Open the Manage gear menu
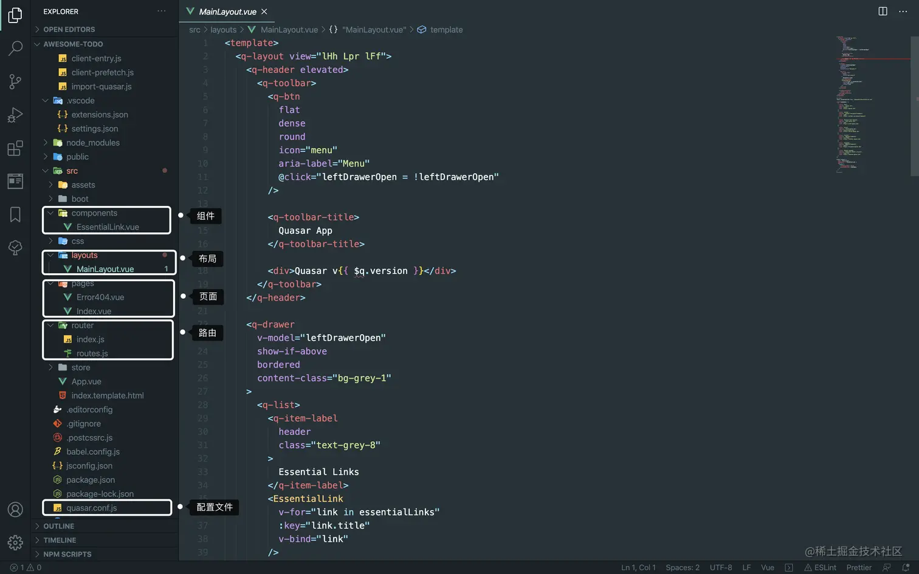 pos(15,542)
